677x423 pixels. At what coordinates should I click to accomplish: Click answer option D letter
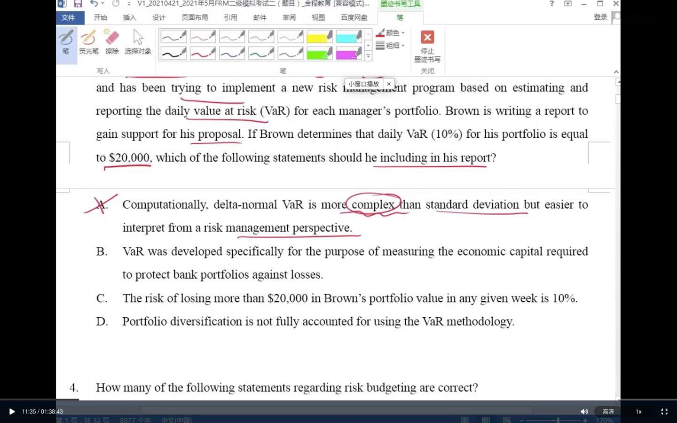click(x=102, y=321)
